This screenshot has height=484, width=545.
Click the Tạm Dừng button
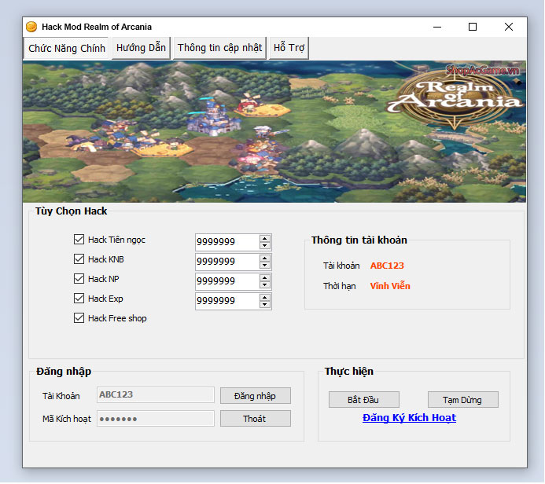463,400
